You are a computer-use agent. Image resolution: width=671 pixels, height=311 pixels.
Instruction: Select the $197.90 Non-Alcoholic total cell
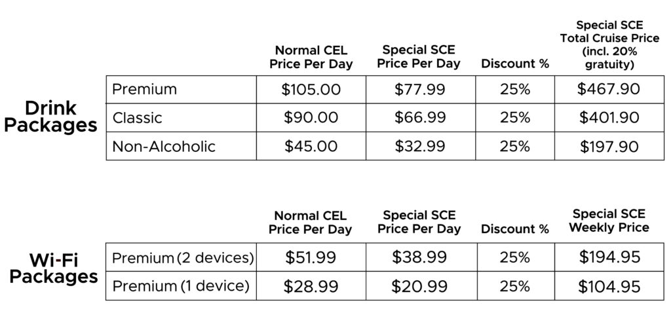(x=609, y=146)
